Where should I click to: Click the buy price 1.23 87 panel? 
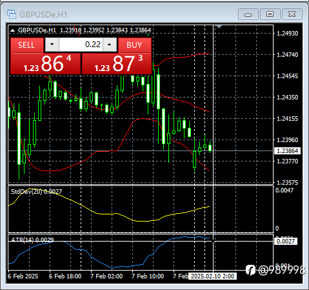pos(117,64)
